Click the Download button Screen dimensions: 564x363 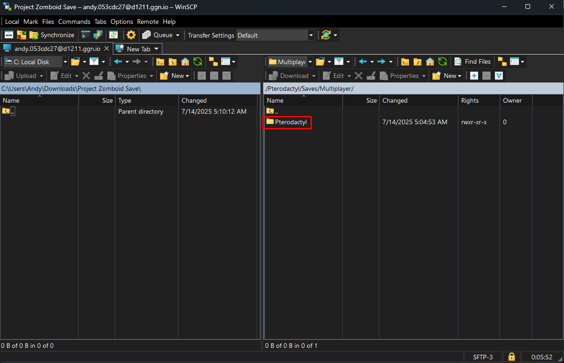point(291,76)
